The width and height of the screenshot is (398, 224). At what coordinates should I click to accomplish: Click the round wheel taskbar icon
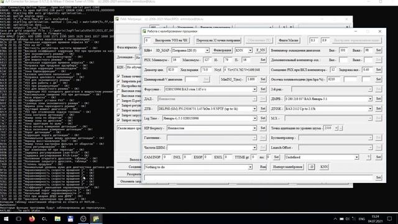(x=83, y=218)
